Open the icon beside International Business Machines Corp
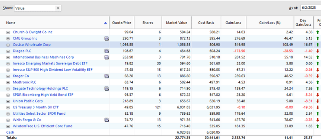The width and height of the screenshot is (321, 139). pyautogui.click(x=106, y=57)
